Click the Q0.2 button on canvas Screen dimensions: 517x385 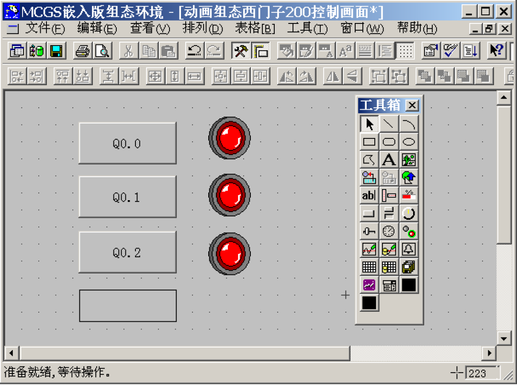tap(128, 252)
